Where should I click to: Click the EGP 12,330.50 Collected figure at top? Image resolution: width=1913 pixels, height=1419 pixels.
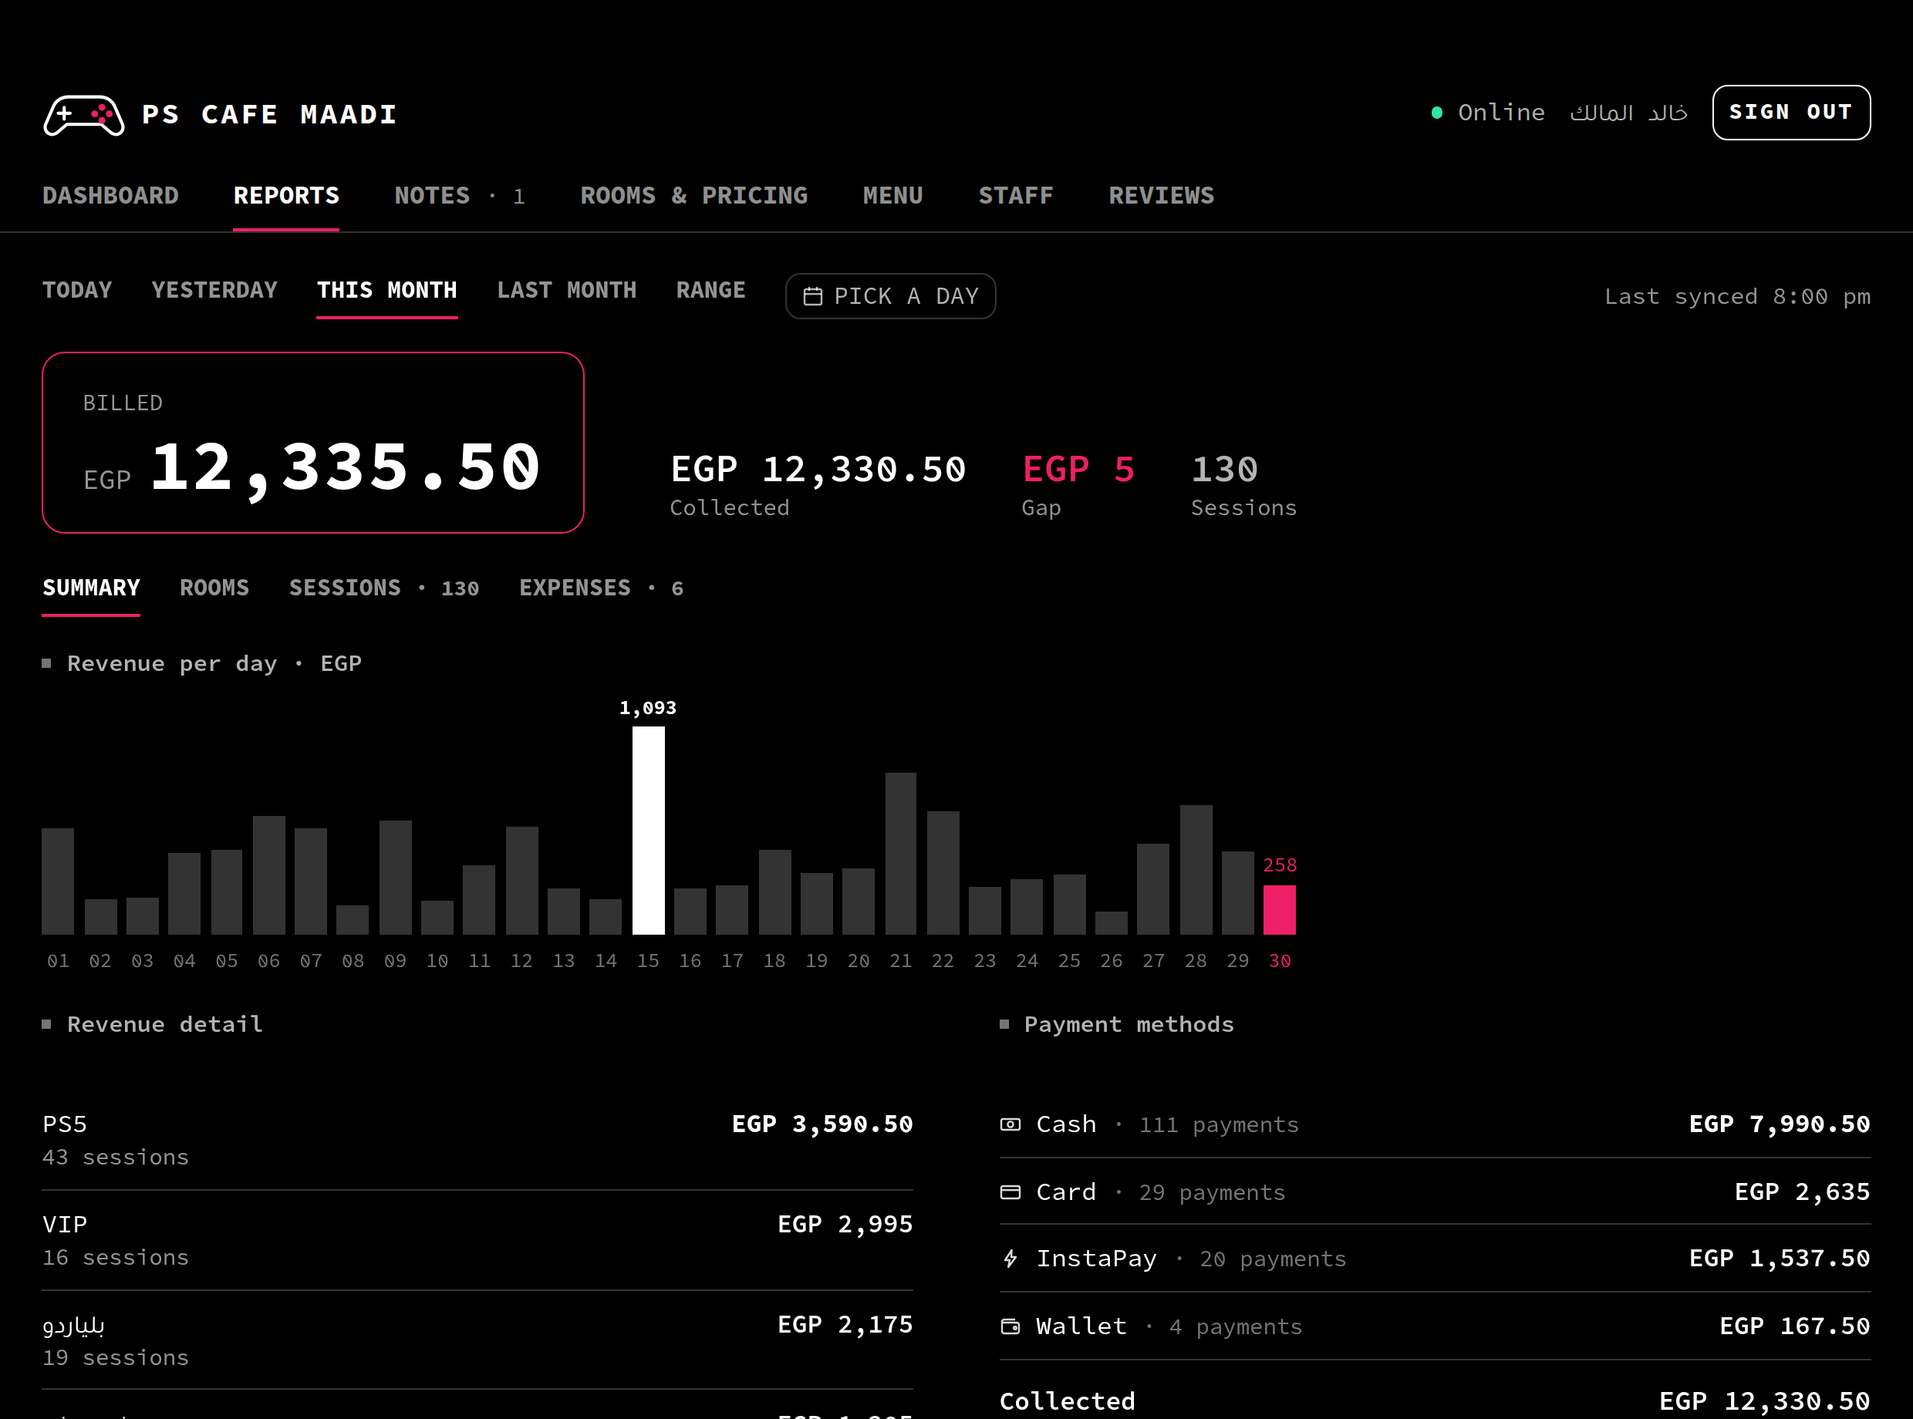[x=818, y=469]
